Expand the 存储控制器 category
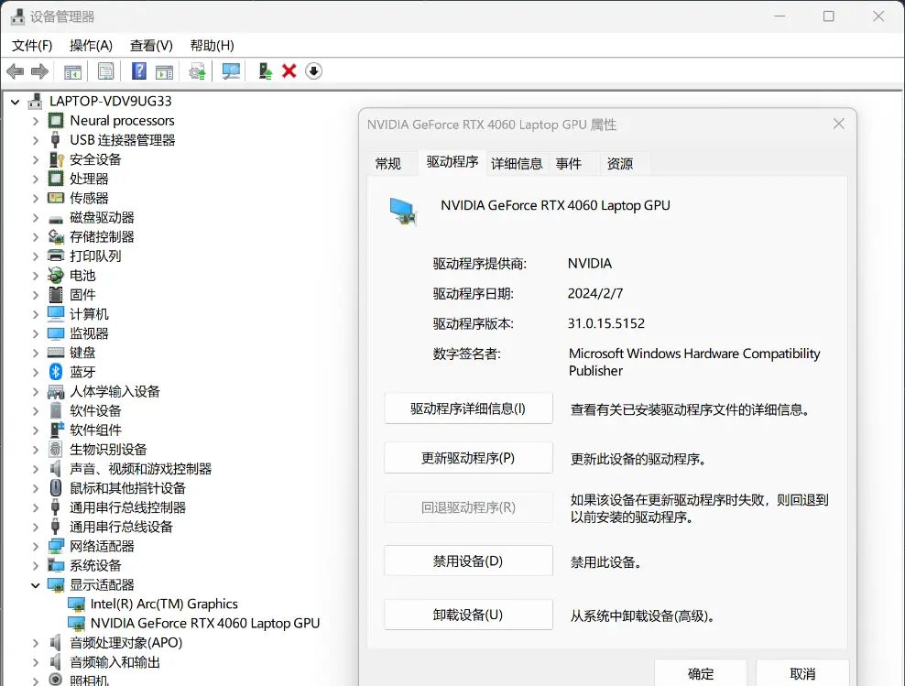 point(36,237)
